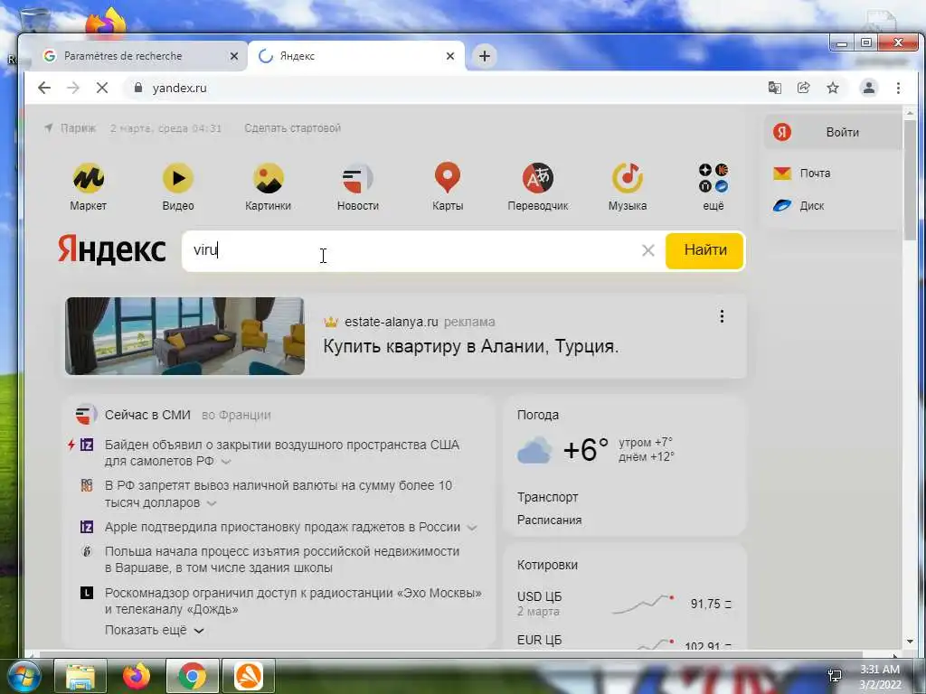The height and width of the screenshot is (694, 926).
Task: Open a new browser tab
Action: coord(485,56)
